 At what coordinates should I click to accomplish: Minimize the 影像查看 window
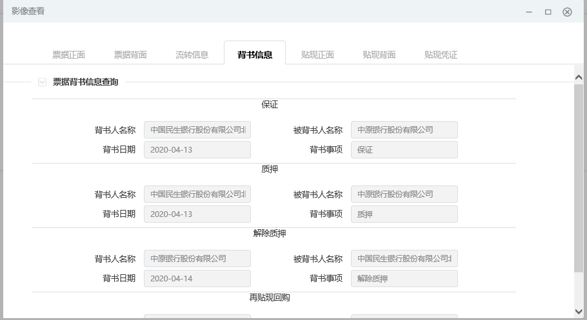(529, 12)
